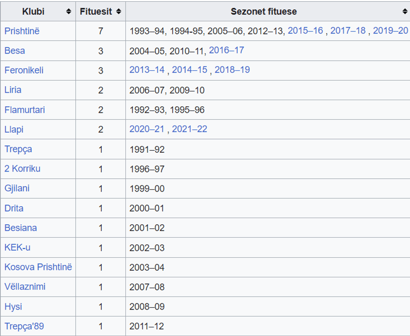The width and height of the screenshot is (410, 336).
Task: Click the 2013–14 season link
Action: 147,70
